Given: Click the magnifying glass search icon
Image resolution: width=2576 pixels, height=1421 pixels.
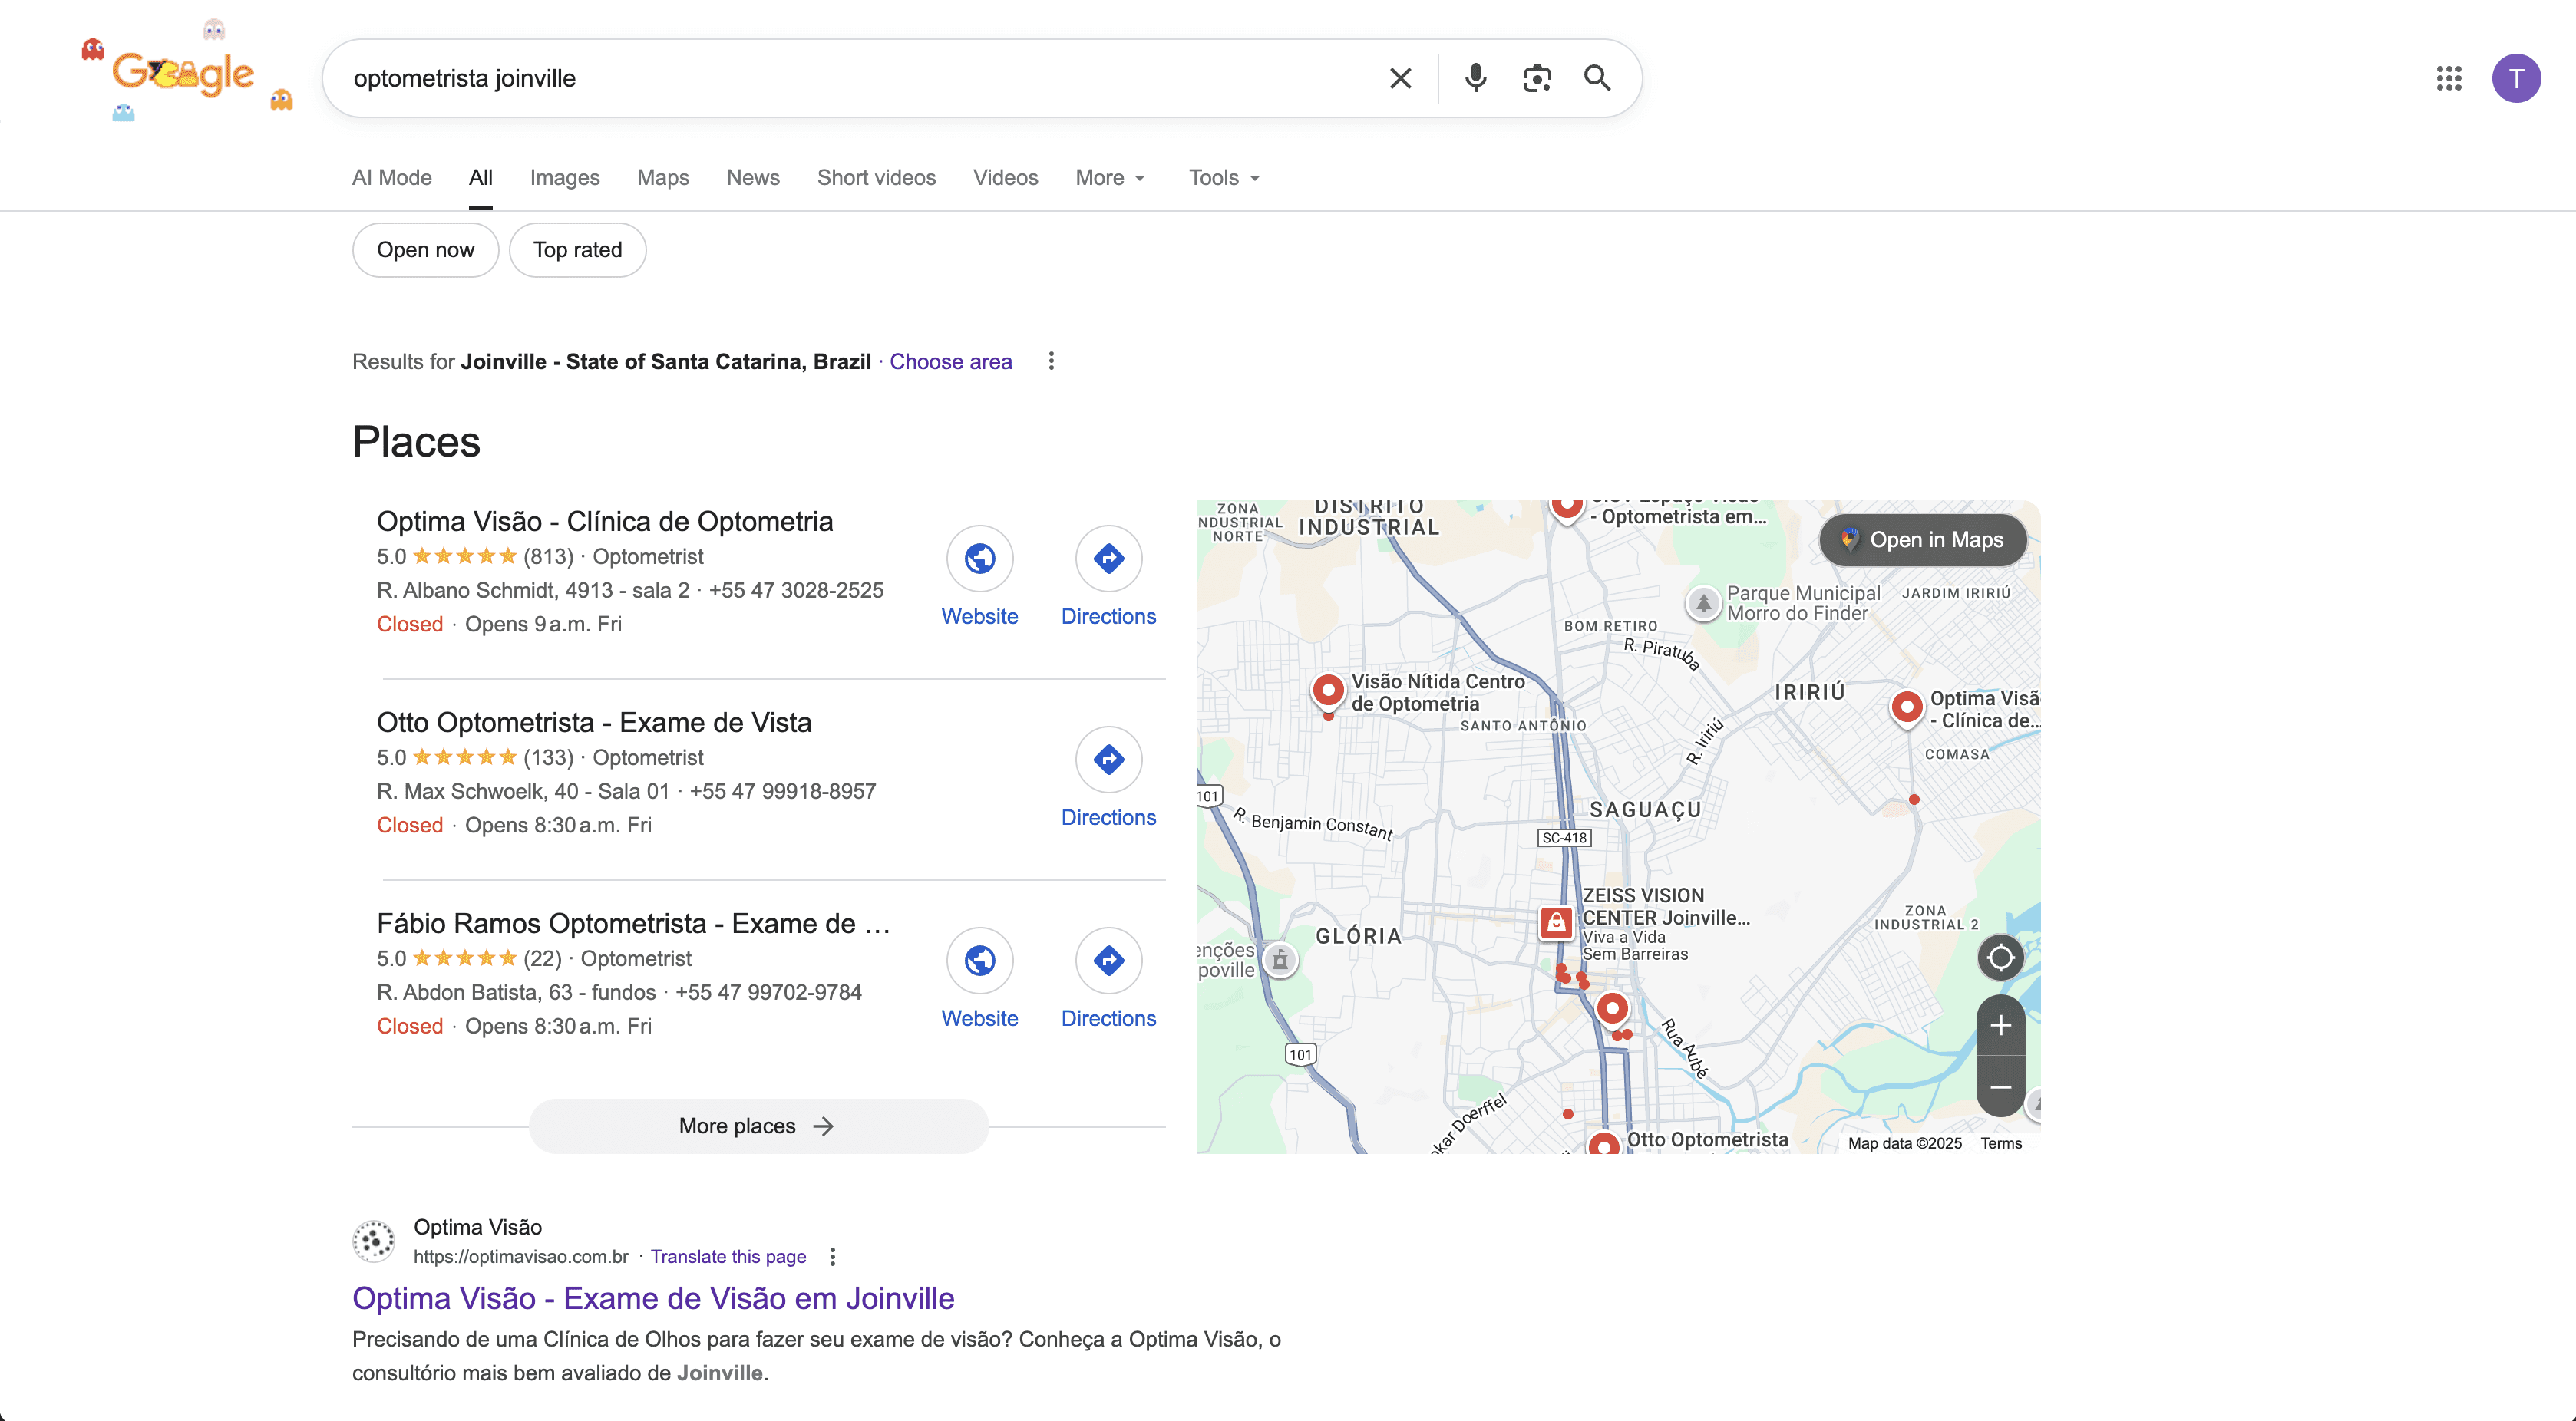Looking at the screenshot, I should tap(1597, 78).
